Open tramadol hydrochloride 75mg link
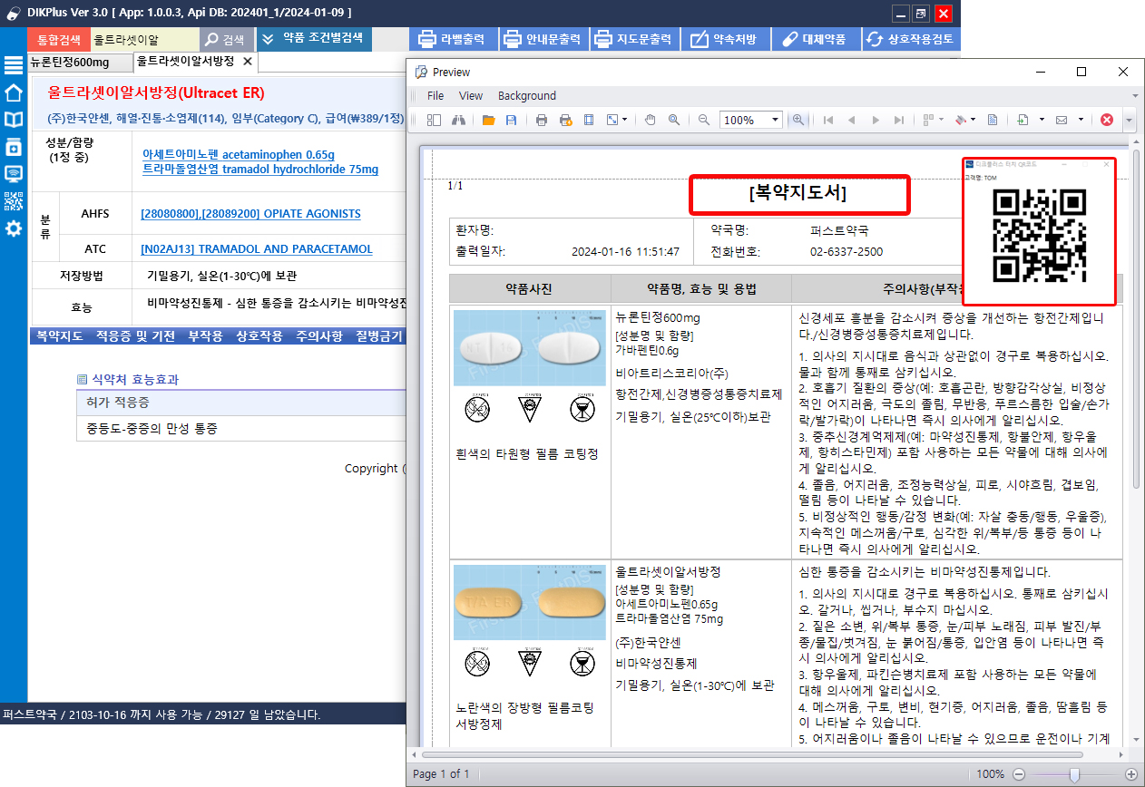The width and height of the screenshot is (1145, 787). tap(260, 170)
